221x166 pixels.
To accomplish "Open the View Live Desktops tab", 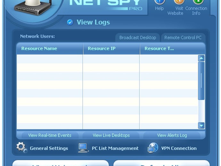I will [111, 135].
